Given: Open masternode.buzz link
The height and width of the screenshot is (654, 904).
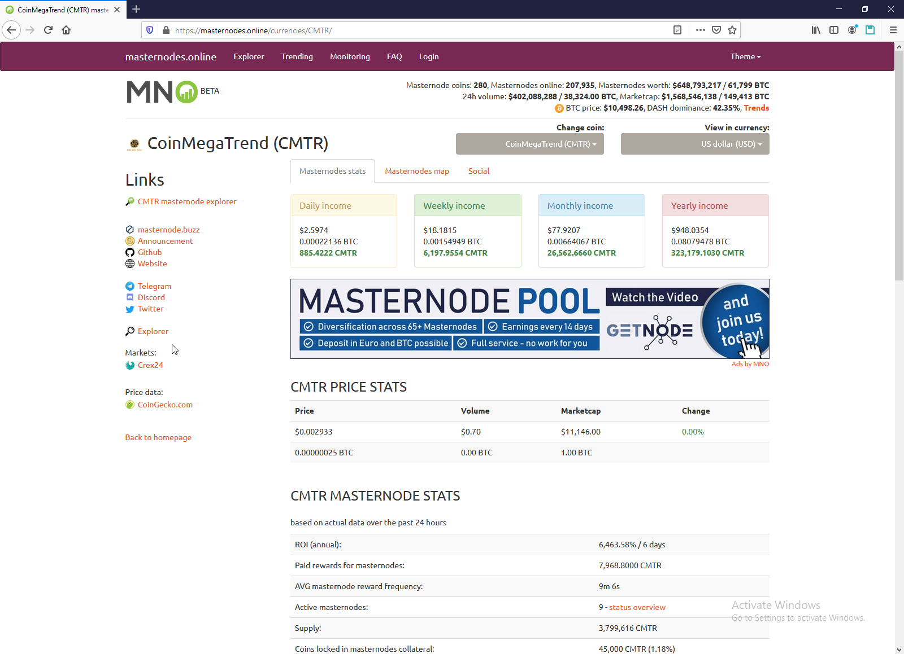Looking at the screenshot, I should click(168, 230).
